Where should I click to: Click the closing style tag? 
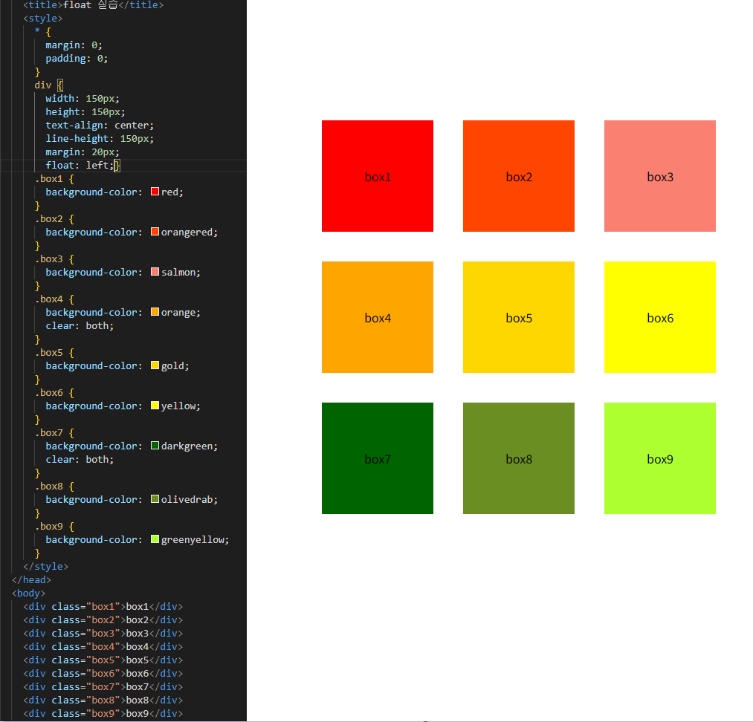[x=45, y=566]
